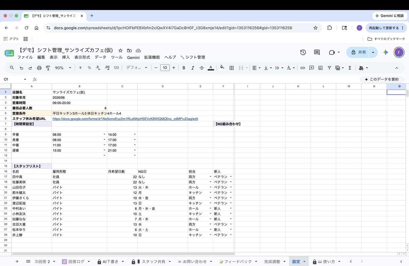Decrease font size minus button

pos(156,68)
